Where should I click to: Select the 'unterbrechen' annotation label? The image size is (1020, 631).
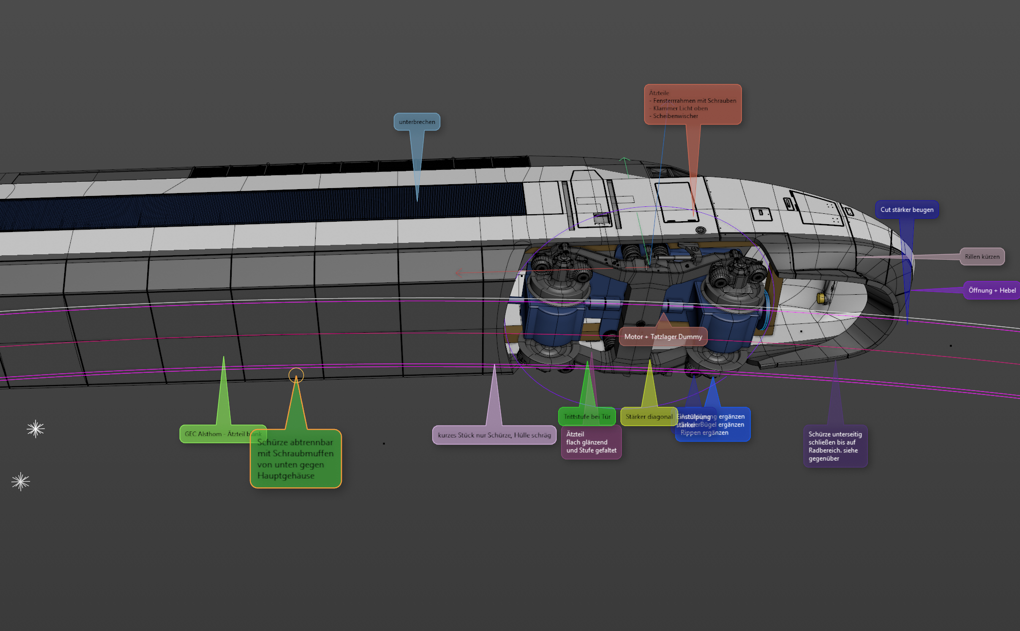(417, 122)
